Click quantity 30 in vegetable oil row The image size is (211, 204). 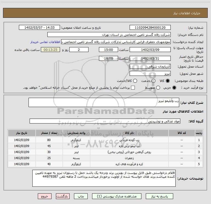[x=49, y=152]
